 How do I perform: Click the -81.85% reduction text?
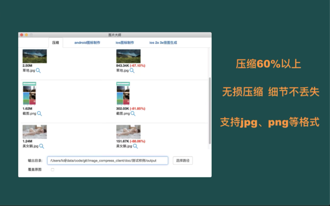coord(138,109)
